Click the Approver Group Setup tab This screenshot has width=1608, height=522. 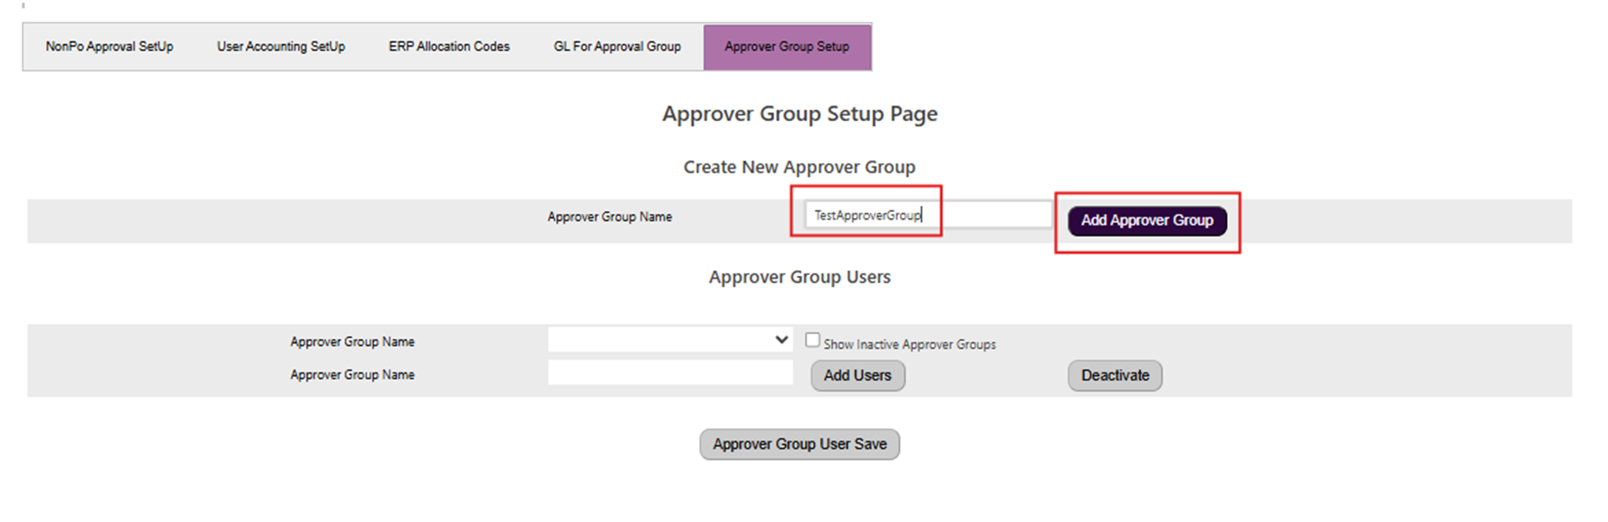(x=786, y=47)
